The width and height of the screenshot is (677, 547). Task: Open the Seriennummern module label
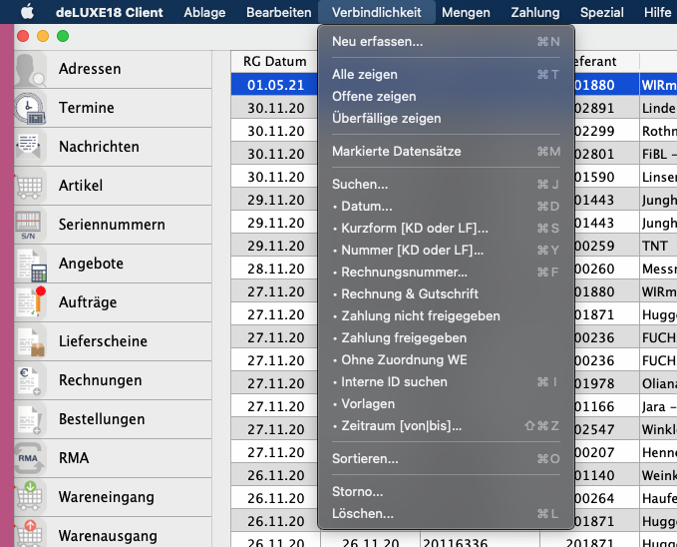tap(112, 225)
